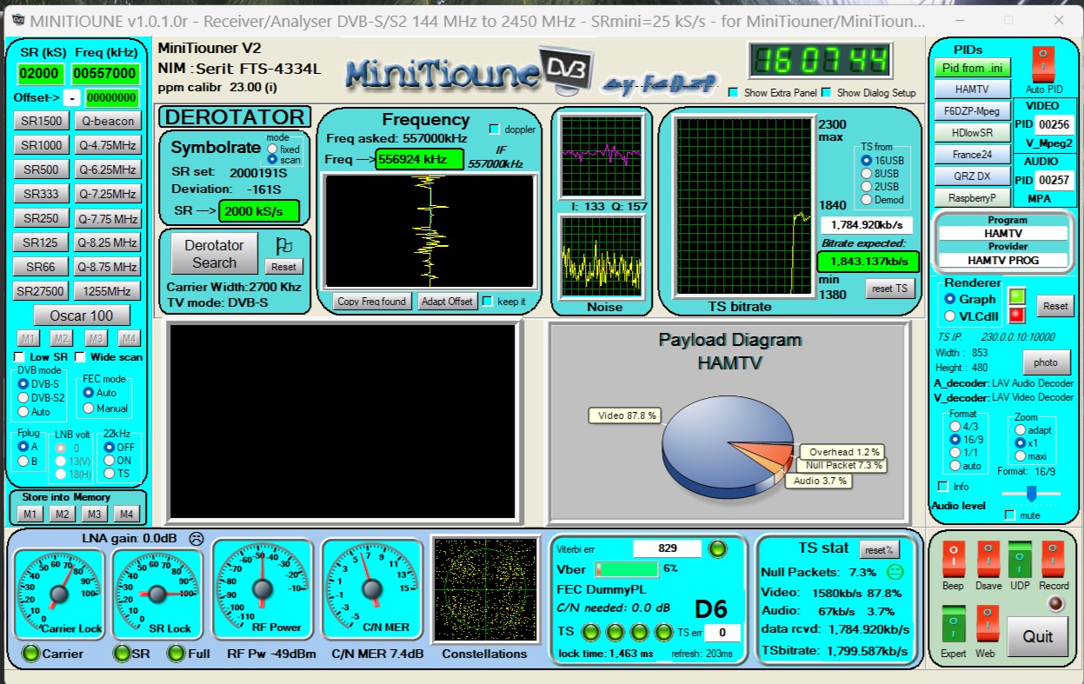The image size is (1084, 684).
Task: Select Fplug B
Action: pyautogui.click(x=23, y=461)
